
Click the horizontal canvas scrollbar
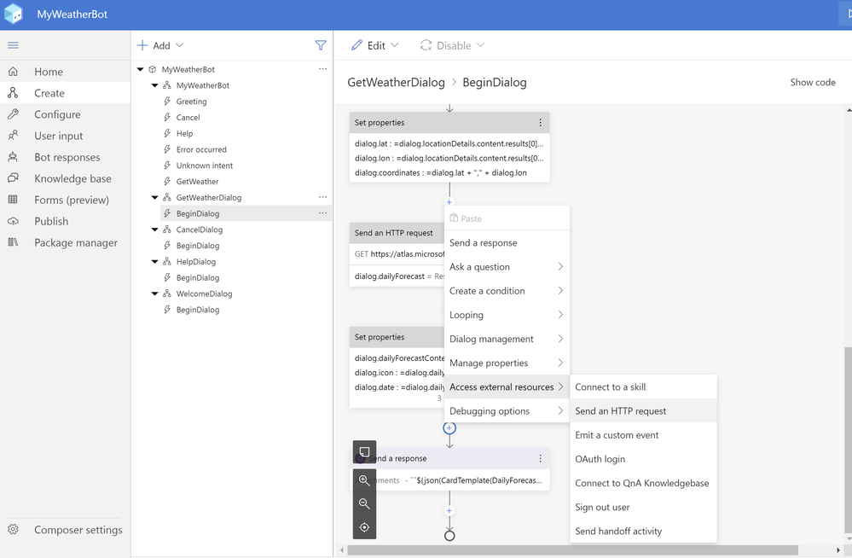pos(573,549)
